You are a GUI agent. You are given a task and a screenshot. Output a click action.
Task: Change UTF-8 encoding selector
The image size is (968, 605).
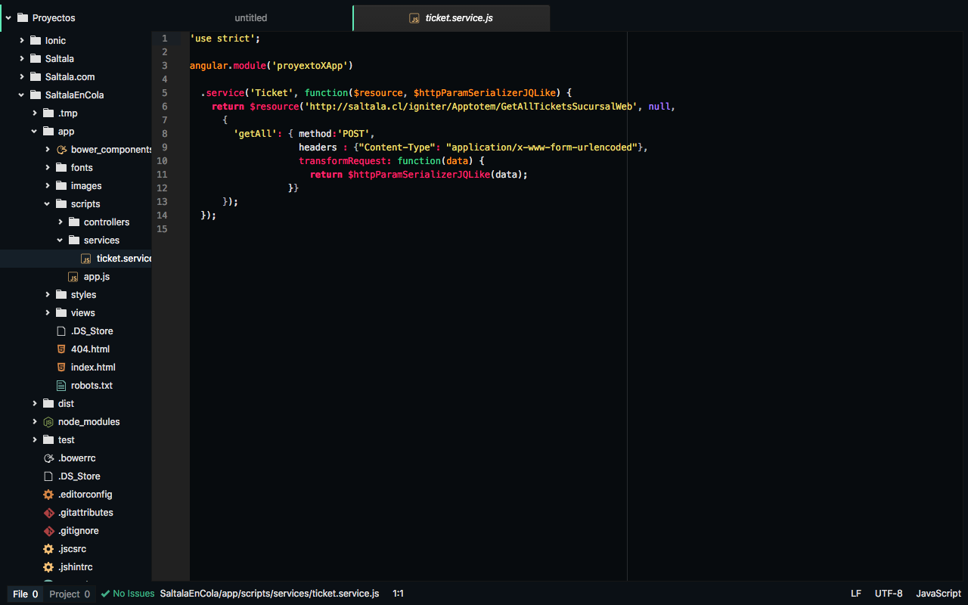tap(889, 594)
